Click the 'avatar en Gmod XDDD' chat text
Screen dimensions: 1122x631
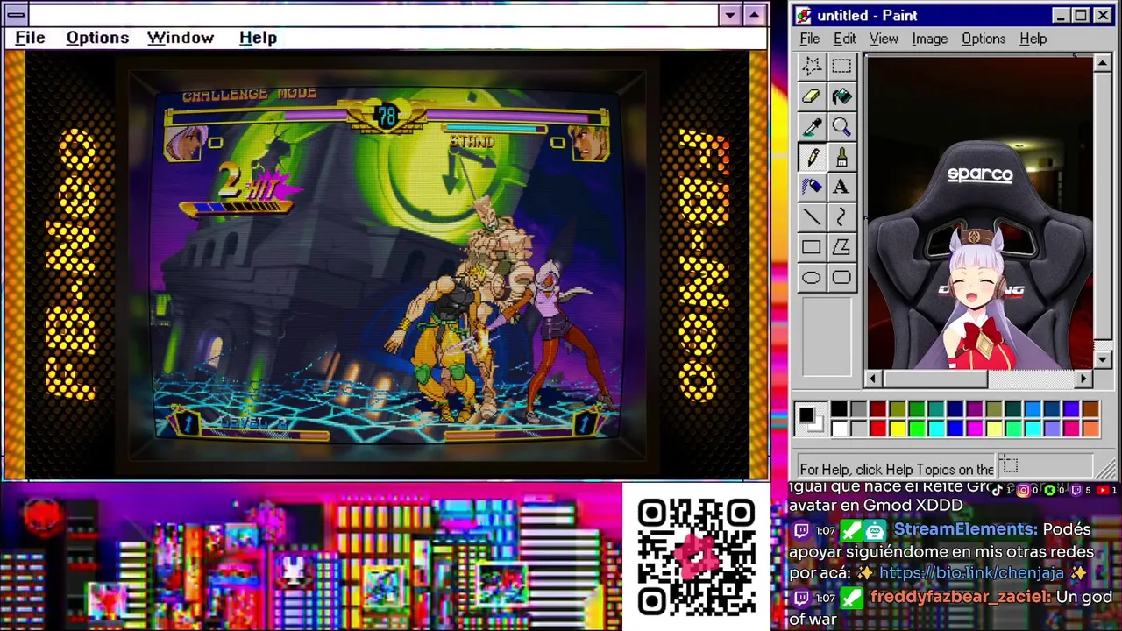coord(876,506)
